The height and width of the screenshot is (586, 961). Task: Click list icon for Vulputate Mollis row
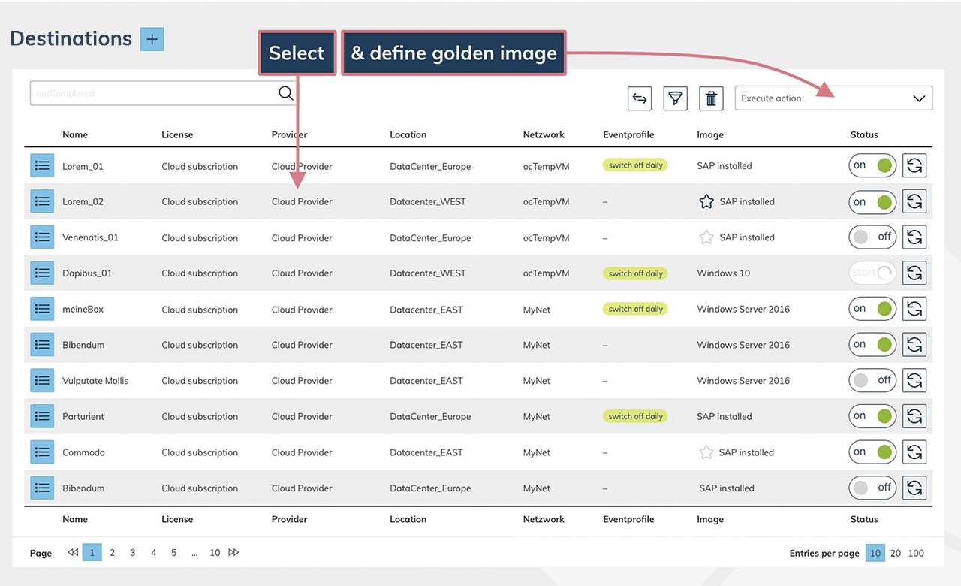pyautogui.click(x=42, y=381)
